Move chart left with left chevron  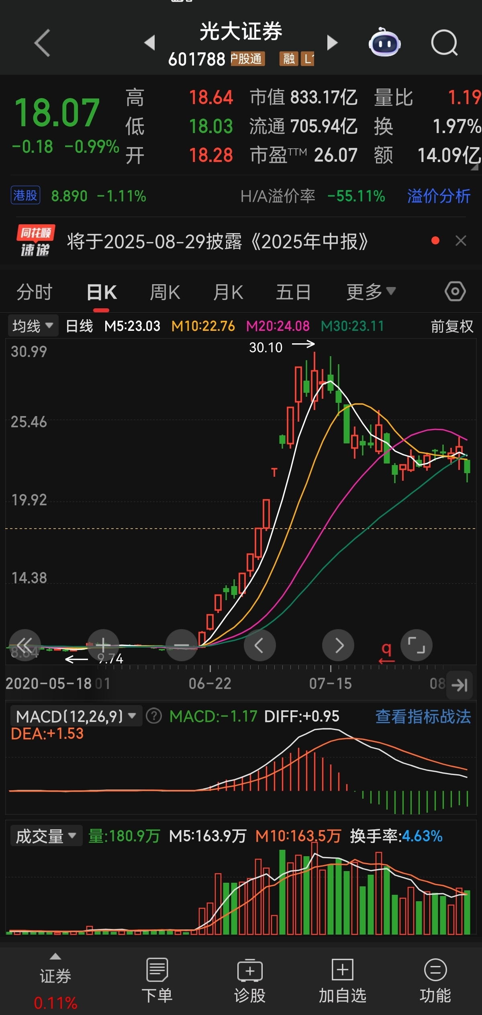pos(260,645)
